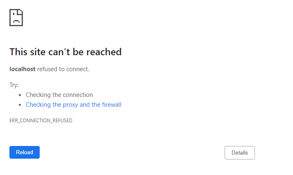The height and width of the screenshot is (175, 293).
Task: Click the word site in the heading
Action: point(38,52)
